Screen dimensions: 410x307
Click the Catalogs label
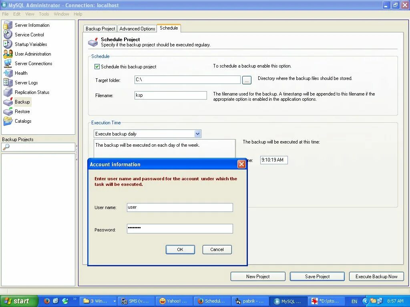point(23,121)
